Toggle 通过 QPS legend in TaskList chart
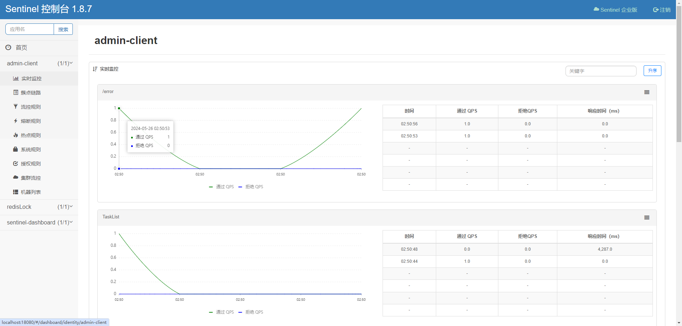The width and height of the screenshot is (682, 326). tap(221, 312)
